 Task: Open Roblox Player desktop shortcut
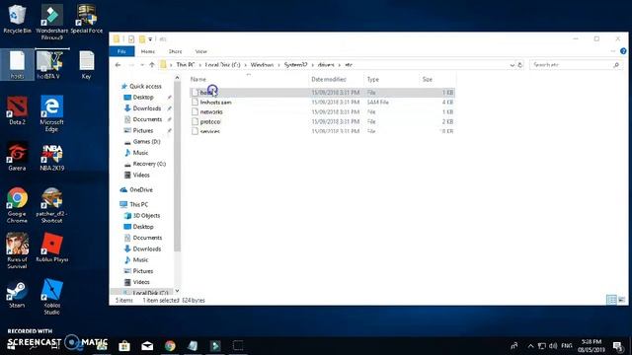51,248
